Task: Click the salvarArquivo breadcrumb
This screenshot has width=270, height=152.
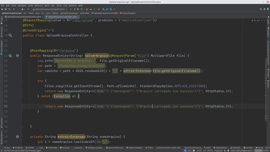Action: tap(128, 13)
